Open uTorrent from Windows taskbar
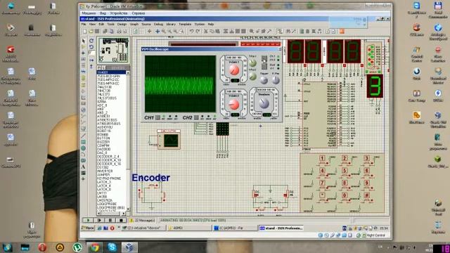This screenshot has width=450, height=253. click(77, 247)
